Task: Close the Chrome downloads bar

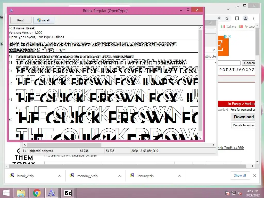Action: tap(254, 176)
